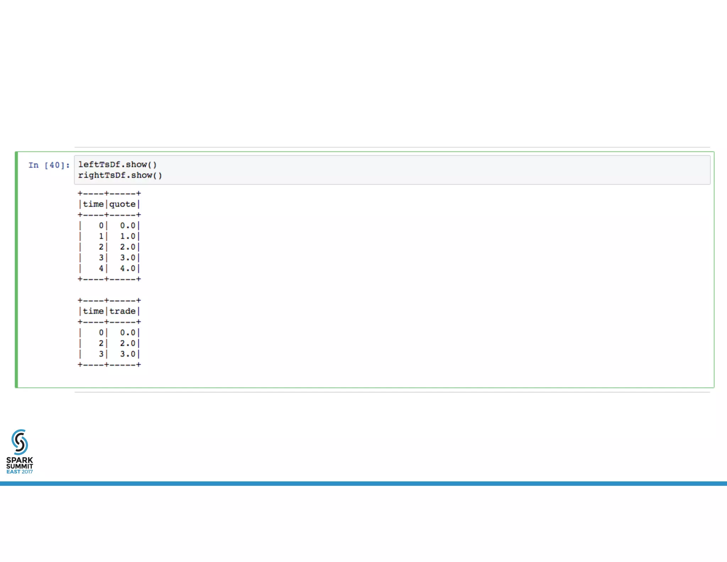Click the green selected-cell bar on left
The image size is (727, 562).
[16, 270]
